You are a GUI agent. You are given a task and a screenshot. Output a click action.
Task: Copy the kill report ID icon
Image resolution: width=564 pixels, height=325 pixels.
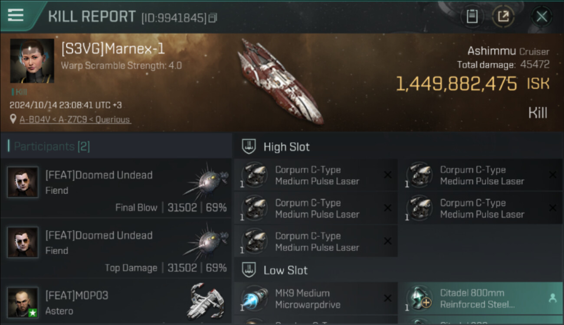(213, 18)
